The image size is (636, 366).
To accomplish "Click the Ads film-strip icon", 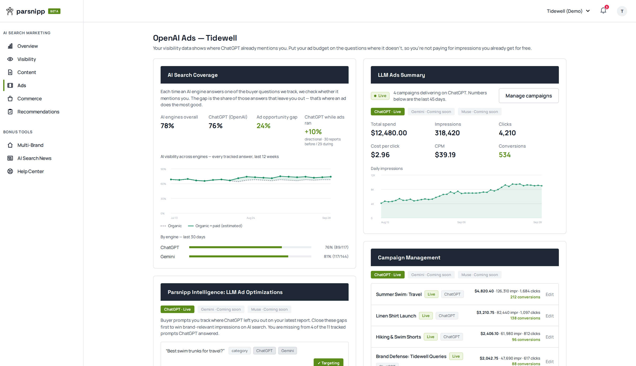I will 10,85.
